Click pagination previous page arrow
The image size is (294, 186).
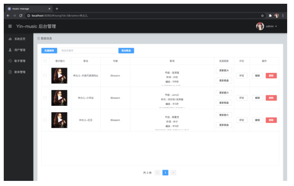click(157, 172)
